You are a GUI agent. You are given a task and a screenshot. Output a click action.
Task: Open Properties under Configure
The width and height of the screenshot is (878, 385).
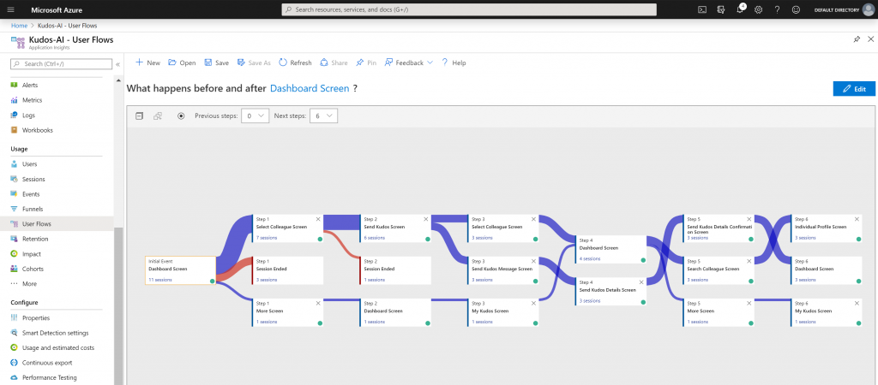pyautogui.click(x=36, y=318)
